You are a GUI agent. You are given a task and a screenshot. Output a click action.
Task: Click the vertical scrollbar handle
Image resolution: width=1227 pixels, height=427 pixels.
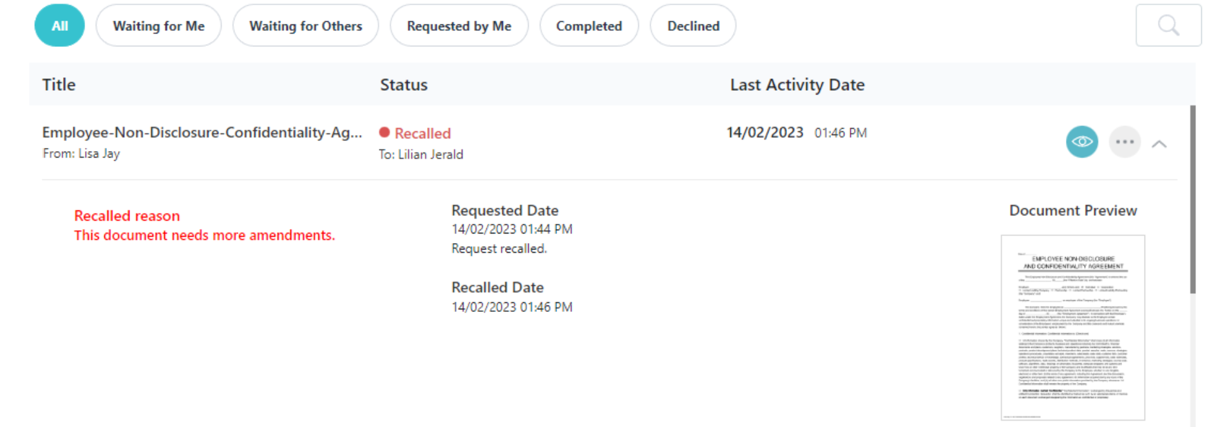tap(1192, 199)
